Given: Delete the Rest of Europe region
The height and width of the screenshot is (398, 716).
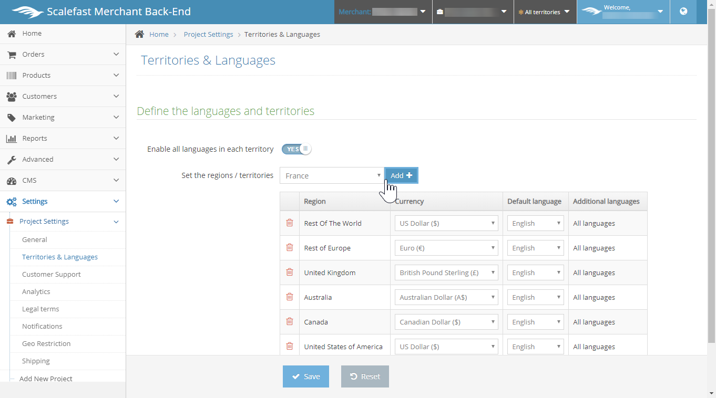Looking at the screenshot, I should click(289, 247).
